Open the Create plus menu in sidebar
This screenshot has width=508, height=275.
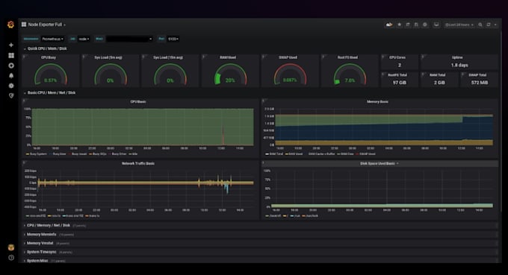click(11, 45)
